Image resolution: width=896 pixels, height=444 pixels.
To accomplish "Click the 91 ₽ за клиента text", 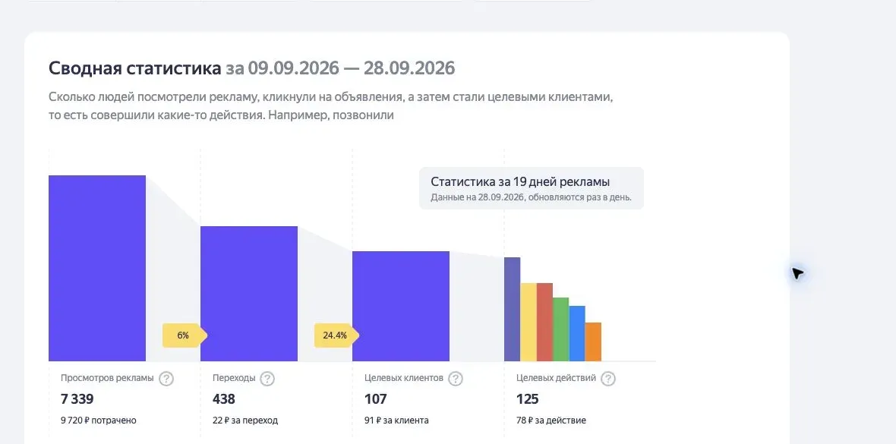I will 396,420.
